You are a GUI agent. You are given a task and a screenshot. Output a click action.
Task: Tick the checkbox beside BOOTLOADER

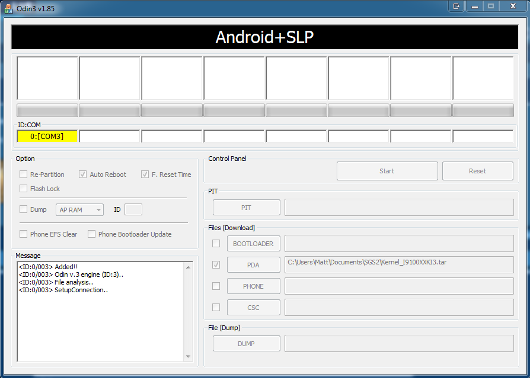(216, 244)
